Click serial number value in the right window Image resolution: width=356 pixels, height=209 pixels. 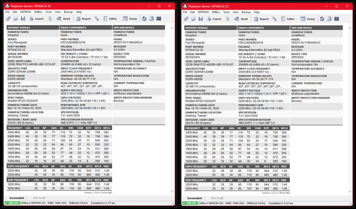193,57
